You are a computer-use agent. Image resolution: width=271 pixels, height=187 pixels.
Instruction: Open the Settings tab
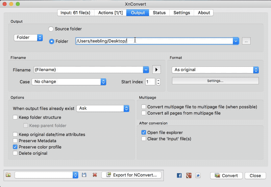pyautogui.click(x=182, y=13)
